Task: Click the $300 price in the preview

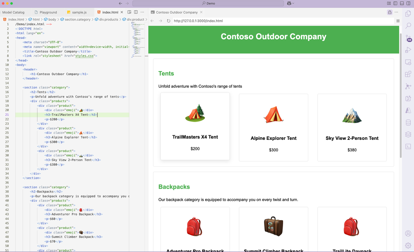Action: coord(274,150)
